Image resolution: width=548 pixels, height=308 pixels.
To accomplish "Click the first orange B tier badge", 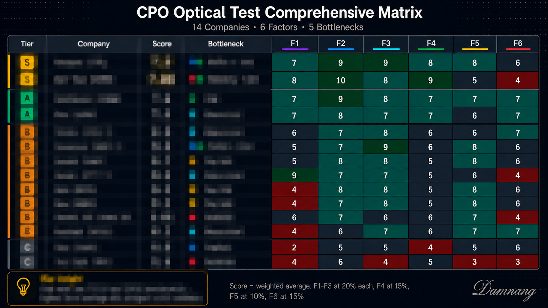I will click(x=27, y=132).
